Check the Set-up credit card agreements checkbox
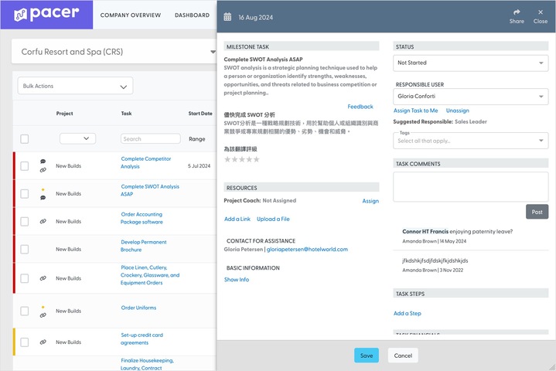Image resolution: width=556 pixels, height=371 pixels. (25, 342)
